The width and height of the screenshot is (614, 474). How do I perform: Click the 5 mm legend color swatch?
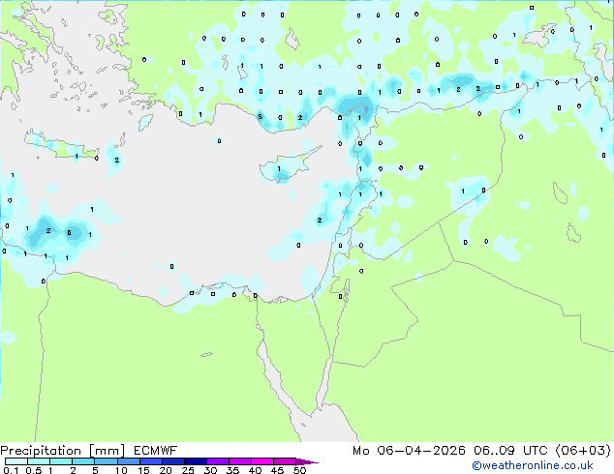click(x=106, y=461)
